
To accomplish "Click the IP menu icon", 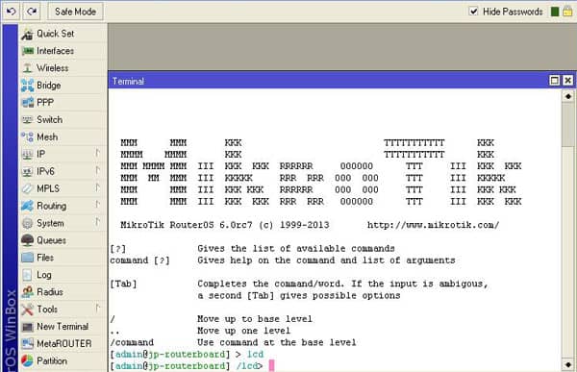I will (x=27, y=154).
